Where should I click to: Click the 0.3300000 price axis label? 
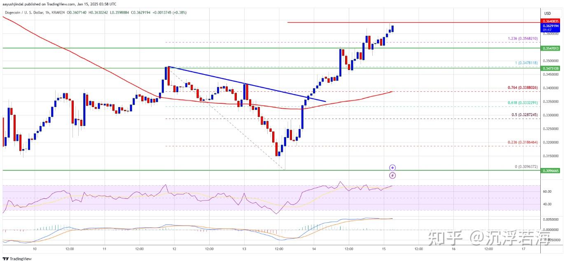click(550, 115)
